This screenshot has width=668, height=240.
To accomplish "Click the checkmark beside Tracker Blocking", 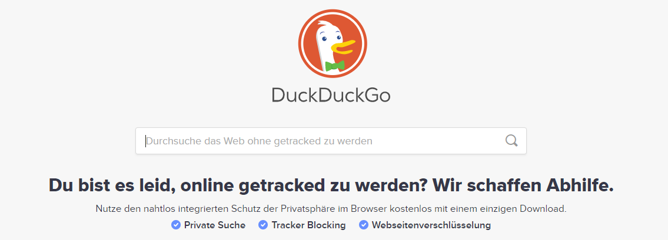I will tap(263, 225).
